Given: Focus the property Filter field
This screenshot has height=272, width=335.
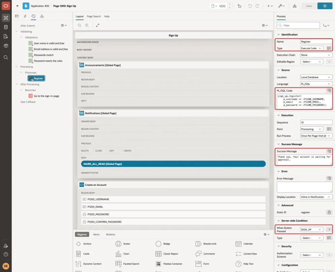Looking at the screenshot, I should 298,25.
